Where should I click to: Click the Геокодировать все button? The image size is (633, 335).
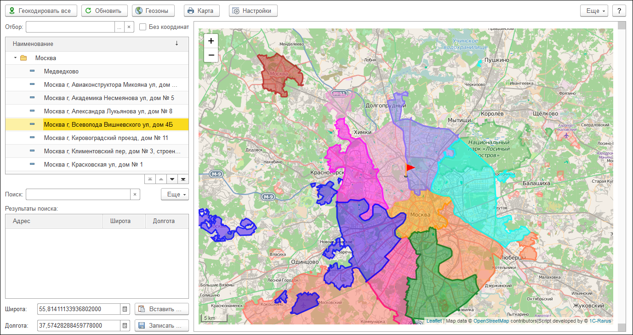[40, 11]
